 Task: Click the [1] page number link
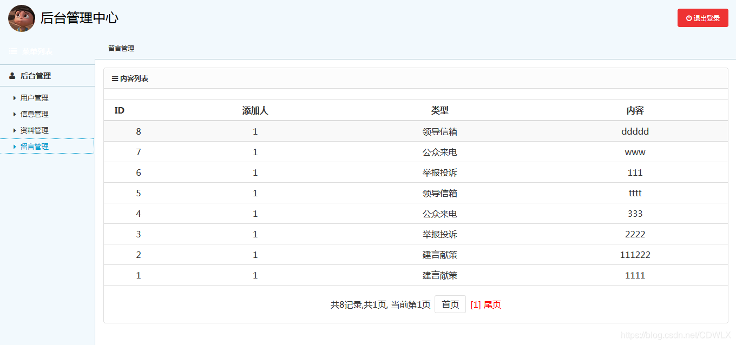pyautogui.click(x=476, y=304)
